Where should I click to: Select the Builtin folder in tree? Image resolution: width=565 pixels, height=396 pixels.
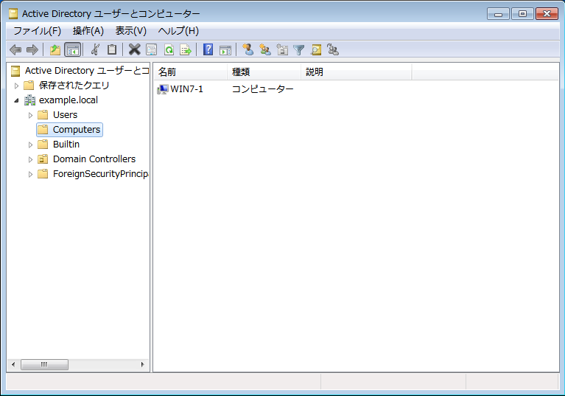(x=66, y=145)
